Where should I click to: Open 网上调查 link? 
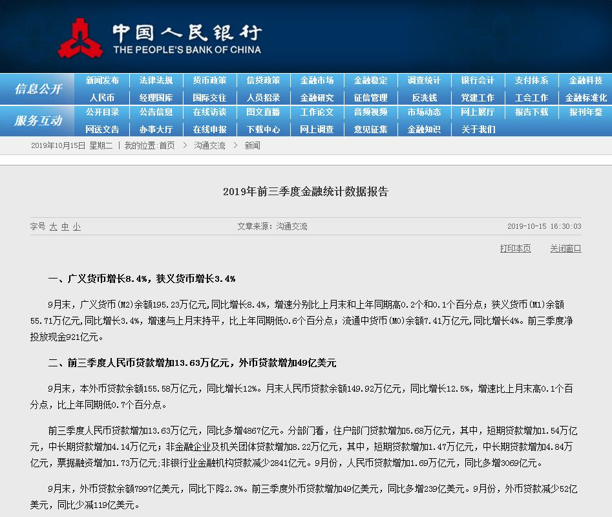coord(317,129)
